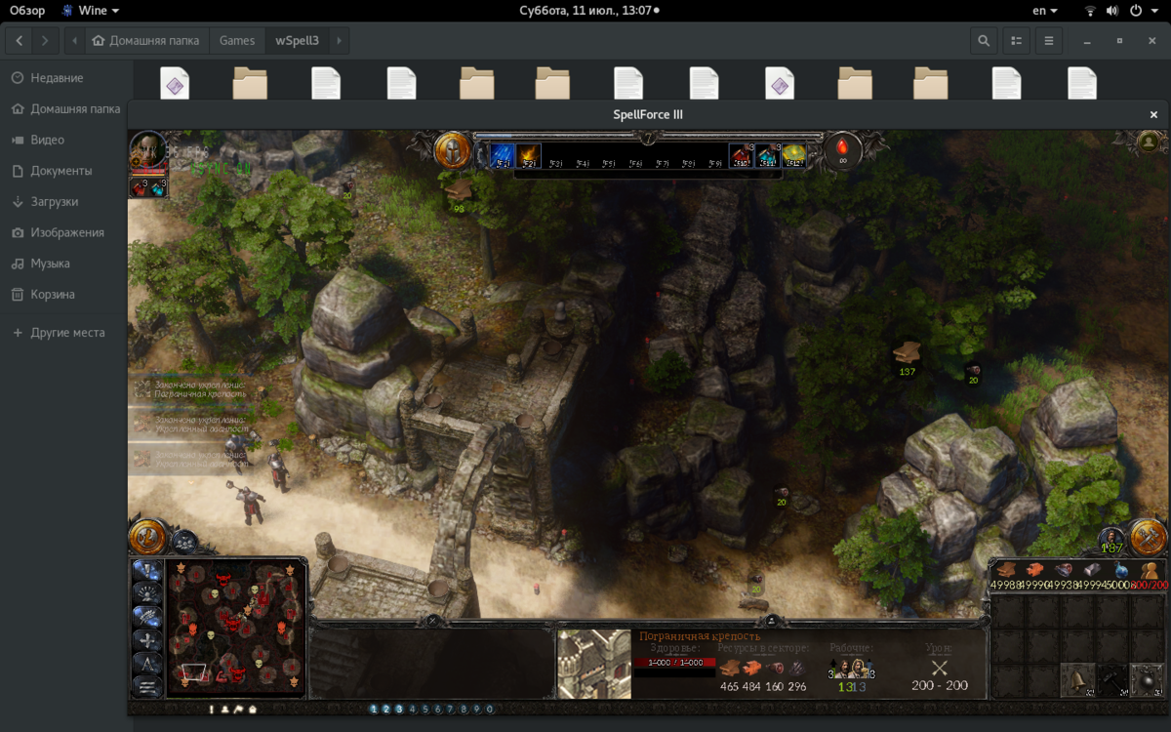1171x732 pixels.
Task: Click the fortress building thumbnail portrait
Action: 594,664
